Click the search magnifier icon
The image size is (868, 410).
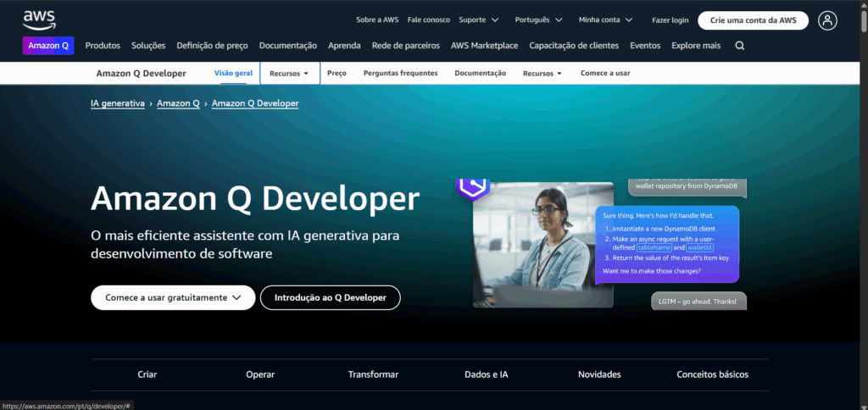tap(739, 46)
